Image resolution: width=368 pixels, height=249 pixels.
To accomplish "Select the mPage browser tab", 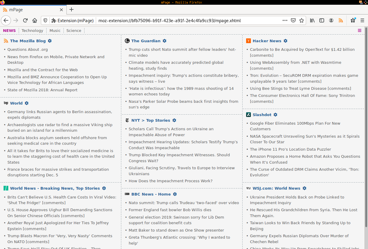I will point(33,9).
